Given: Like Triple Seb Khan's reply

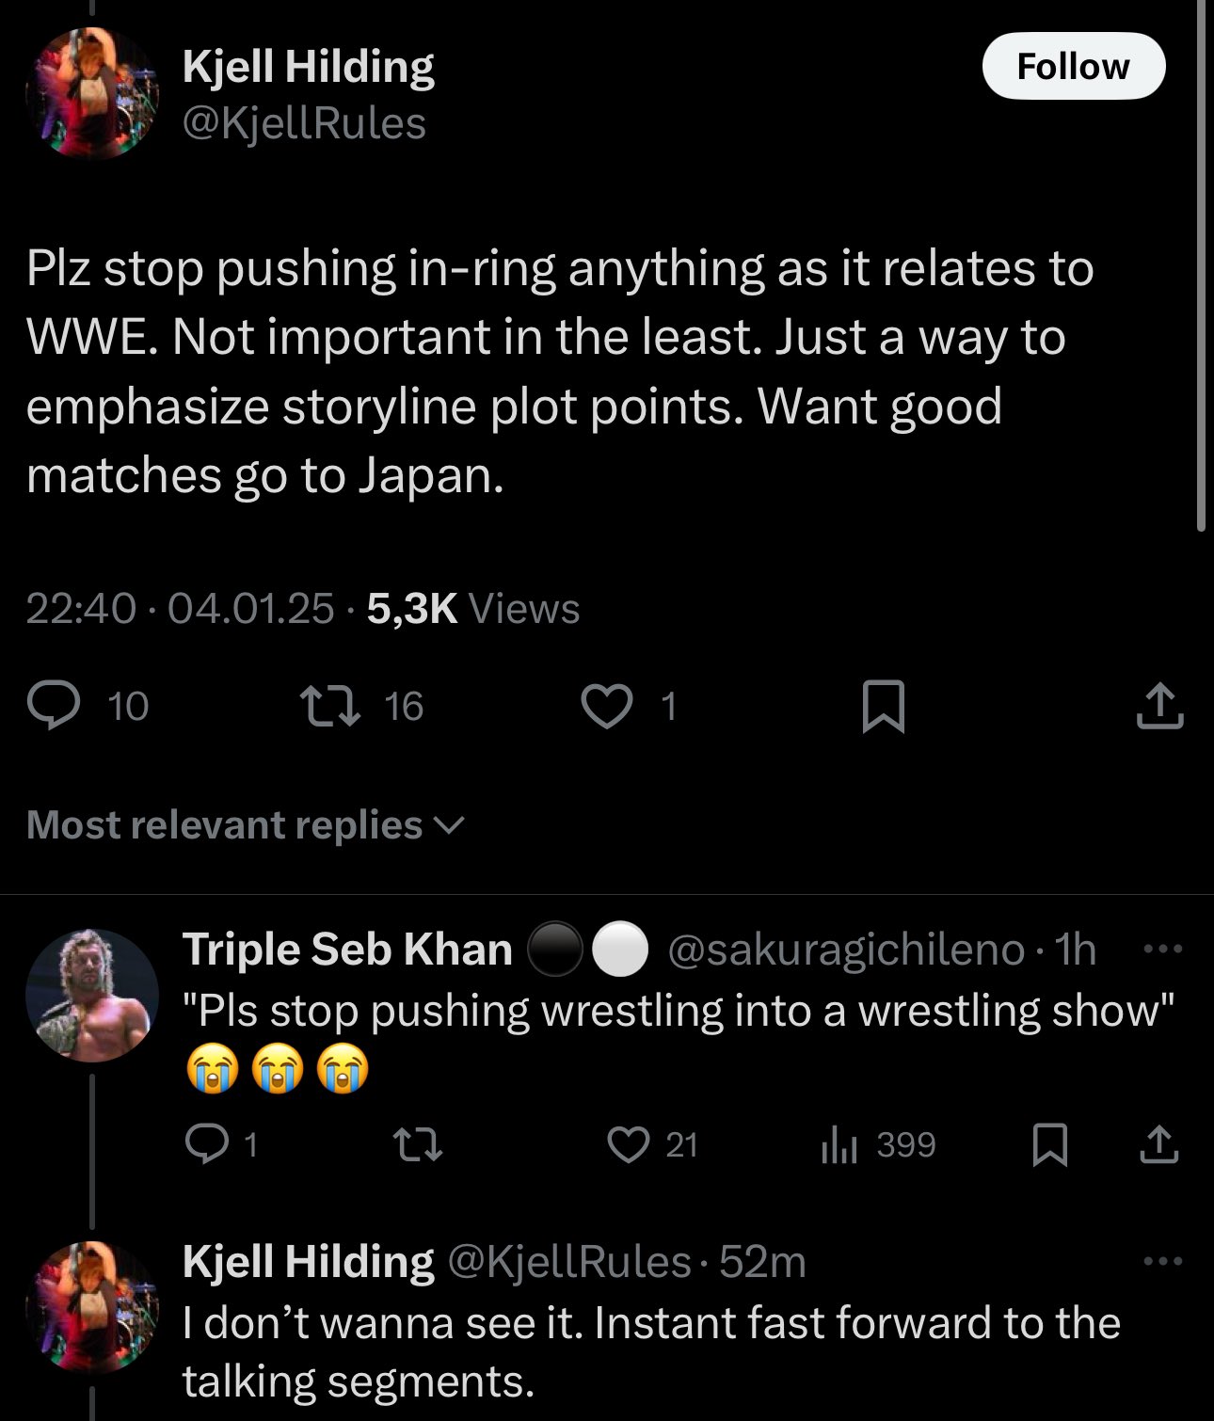Looking at the screenshot, I should (628, 1144).
